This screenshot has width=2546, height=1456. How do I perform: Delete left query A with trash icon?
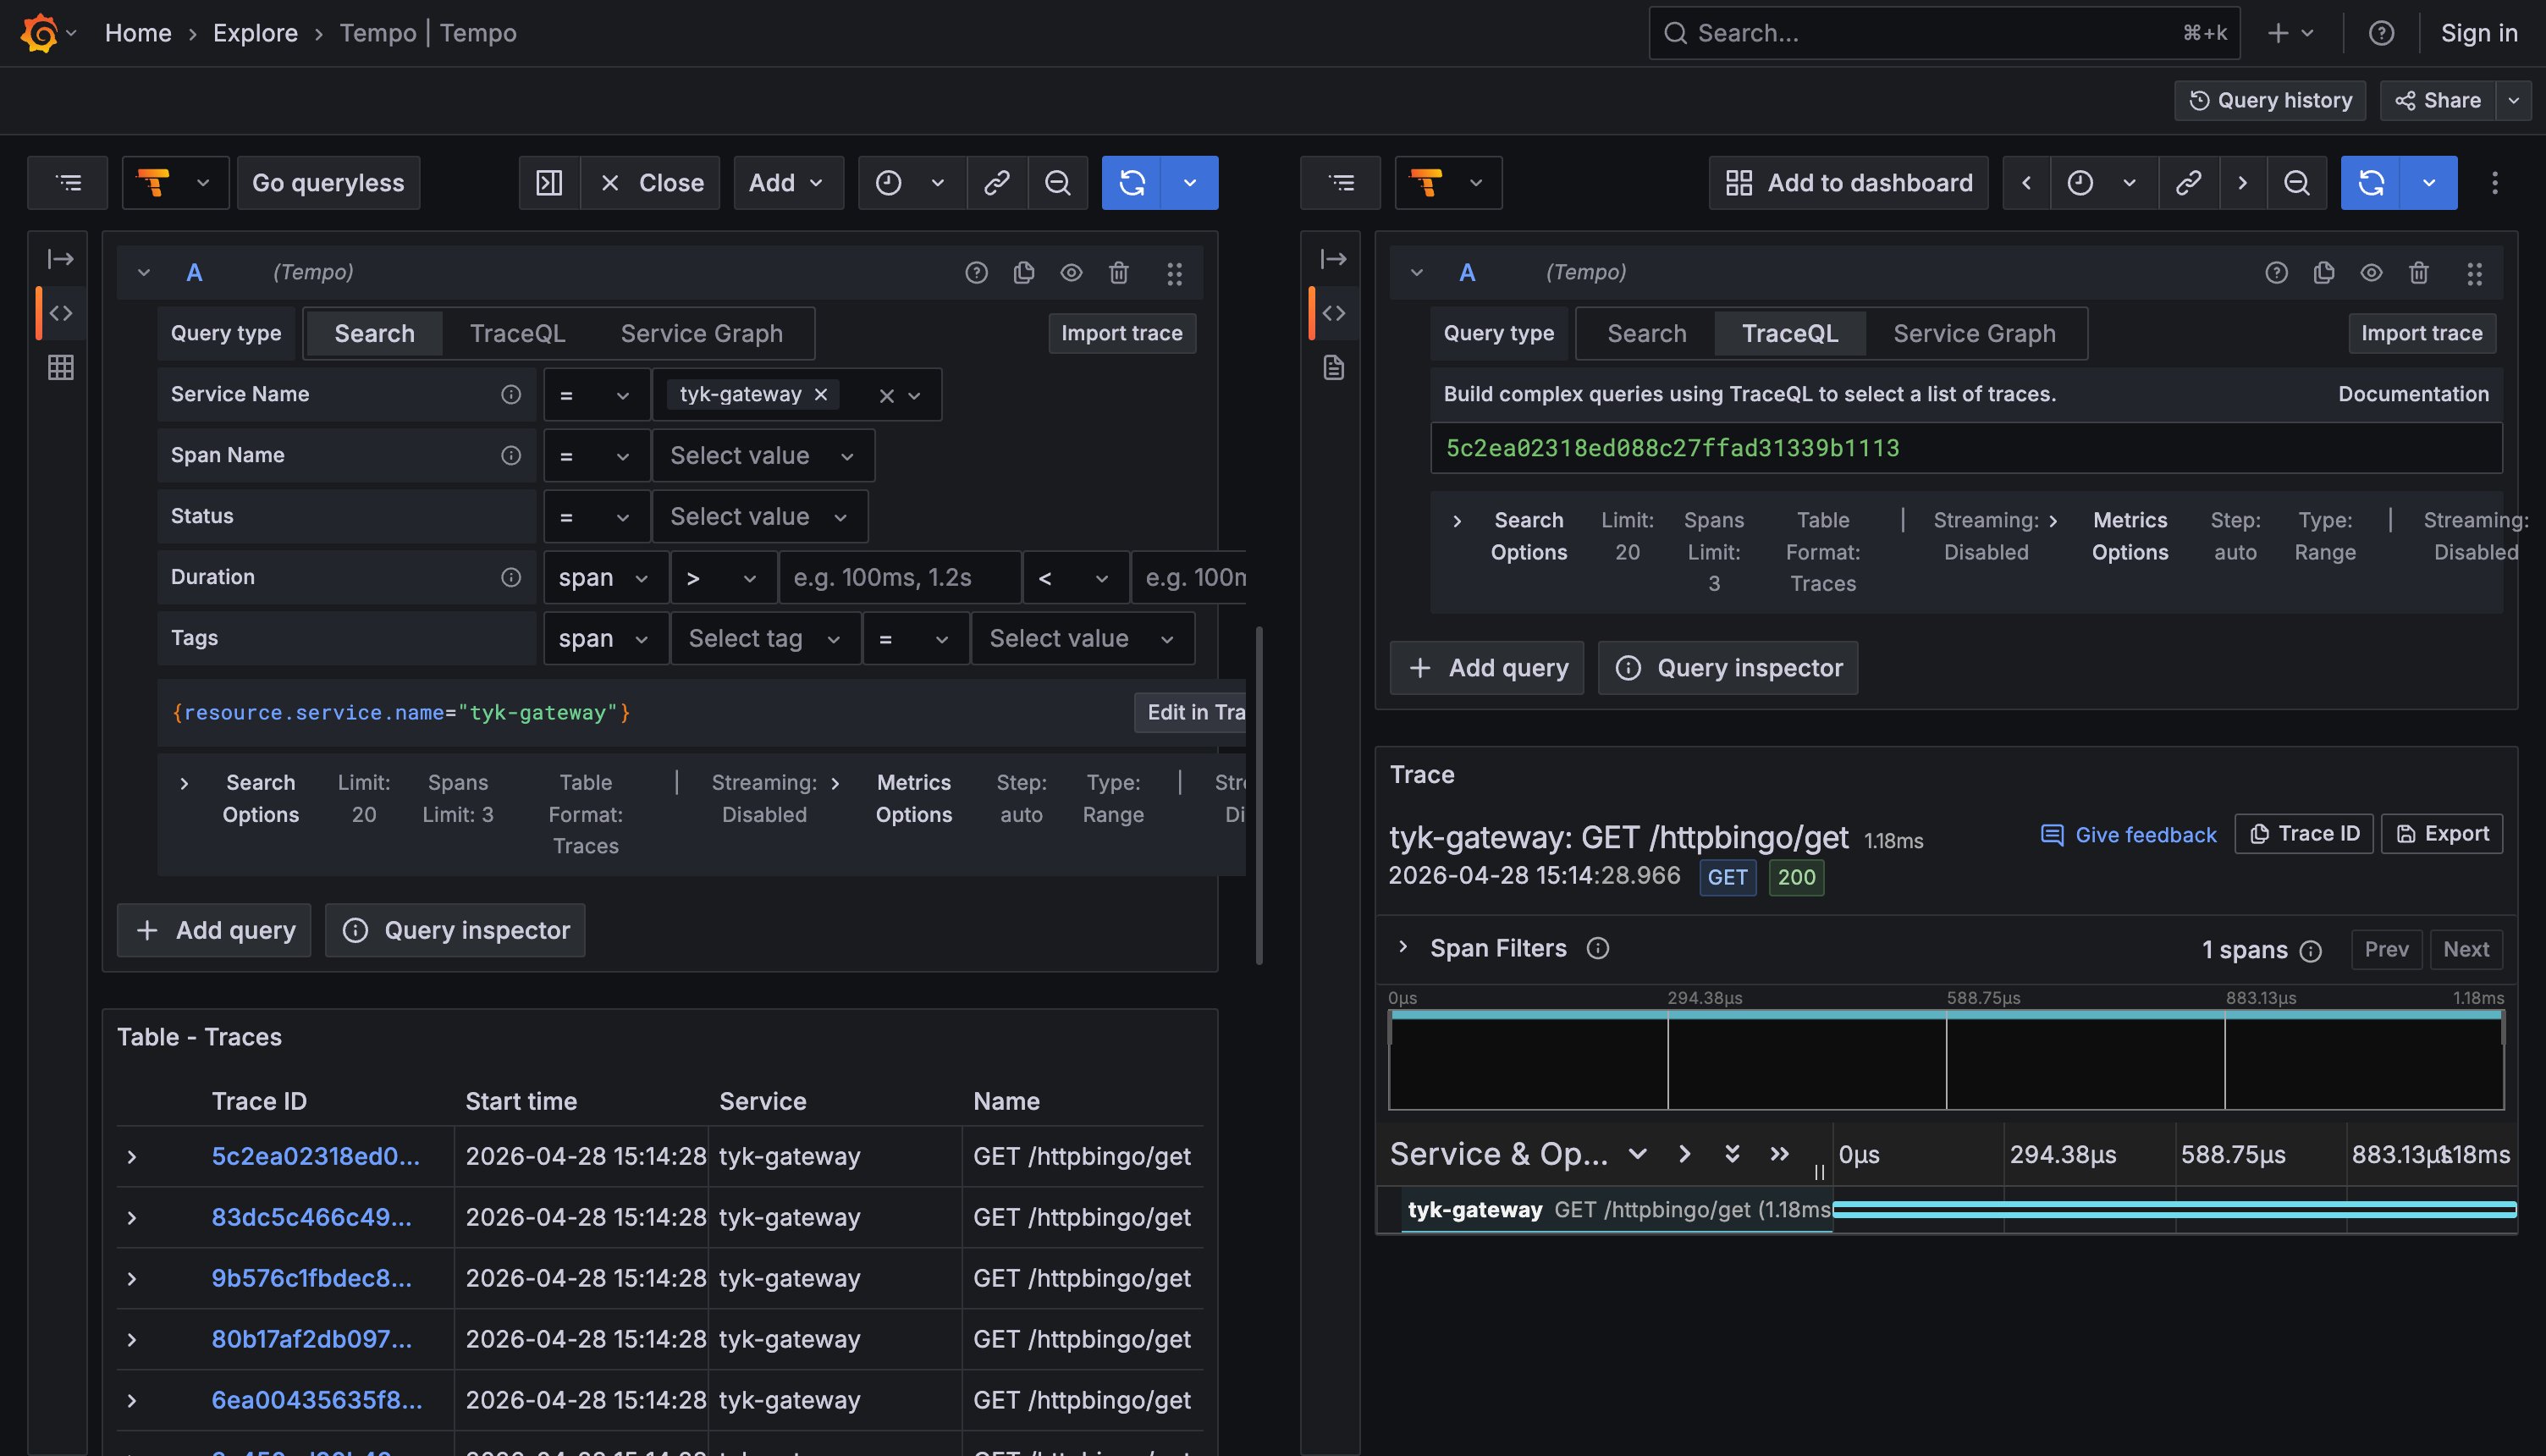(1119, 273)
